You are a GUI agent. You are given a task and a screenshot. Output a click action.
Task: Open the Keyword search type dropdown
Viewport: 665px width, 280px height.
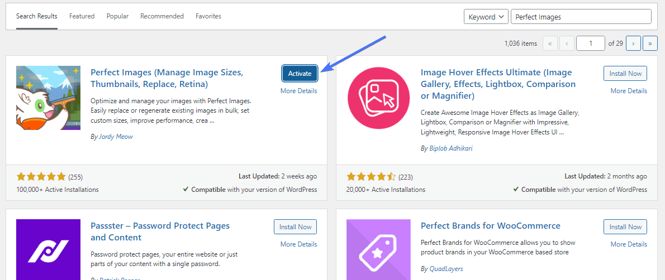[x=486, y=17]
